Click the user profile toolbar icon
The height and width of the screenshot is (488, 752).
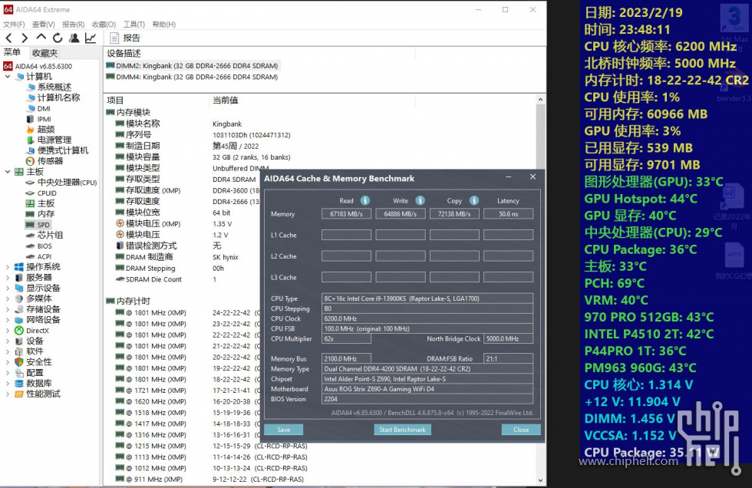click(x=74, y=38)
